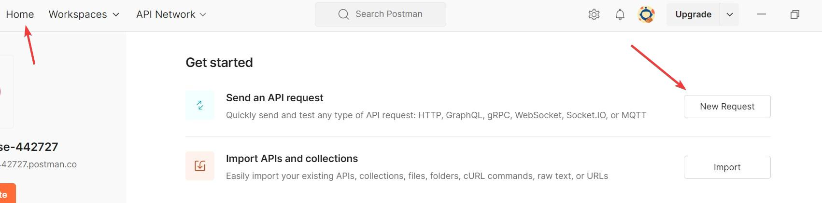Click the search magnifier icon
Image resolution: width=822 pixels, height=203 pixels.
click(x=343, y=14)
